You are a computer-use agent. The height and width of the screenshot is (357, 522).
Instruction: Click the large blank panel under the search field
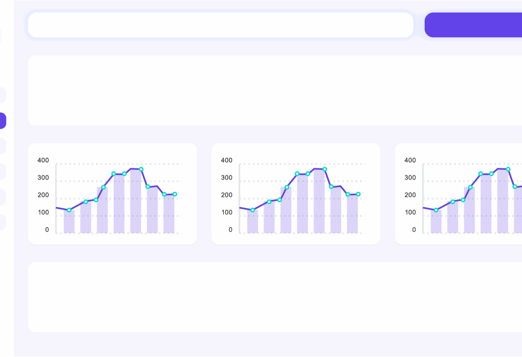[275, 90]
